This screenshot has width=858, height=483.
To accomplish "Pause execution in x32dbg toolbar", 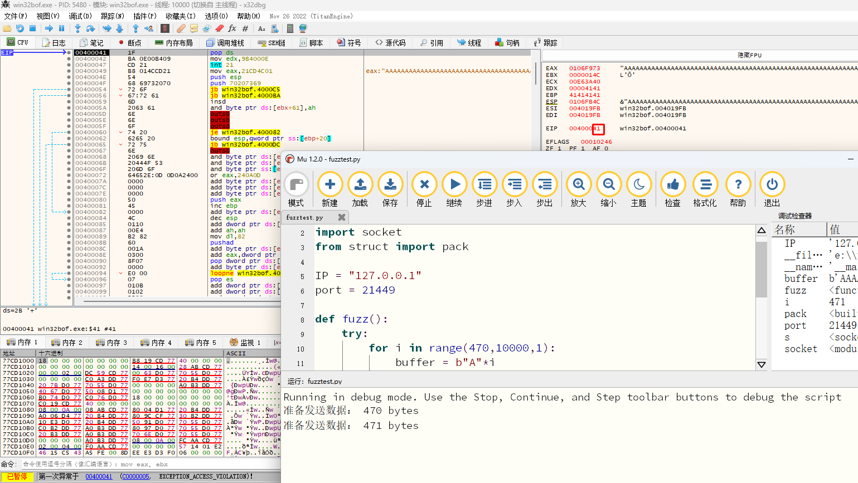I will coord(61,28).
